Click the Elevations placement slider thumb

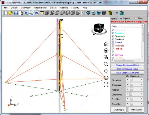[131, 80]
